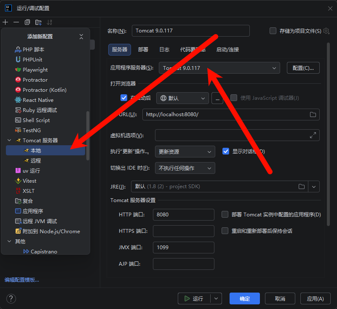Select the 远程 JVM 调试 configuration
Screen dimensions: 337x309
[x=45, y=221]
